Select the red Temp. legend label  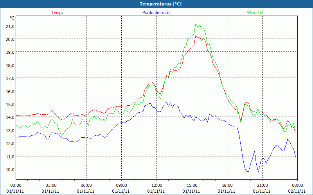57,12
